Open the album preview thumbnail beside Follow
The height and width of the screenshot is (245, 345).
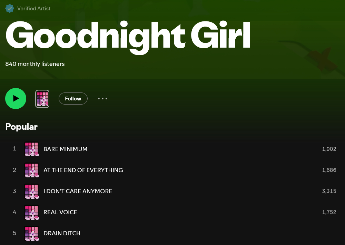coord(42,99)
